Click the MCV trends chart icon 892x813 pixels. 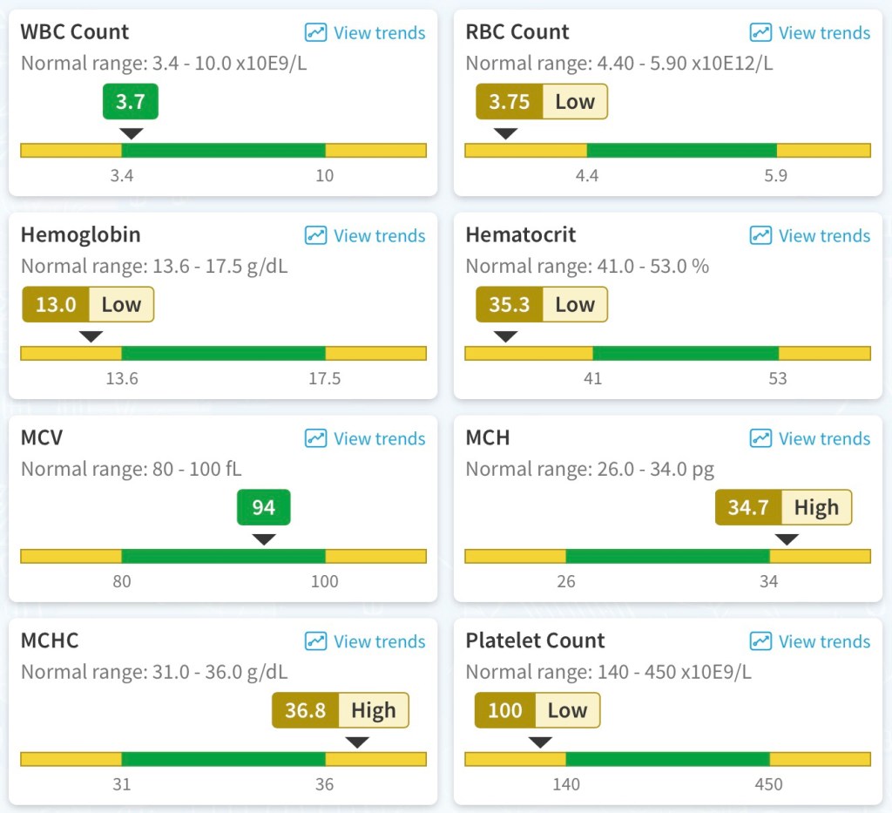click(x=315, y=439)
